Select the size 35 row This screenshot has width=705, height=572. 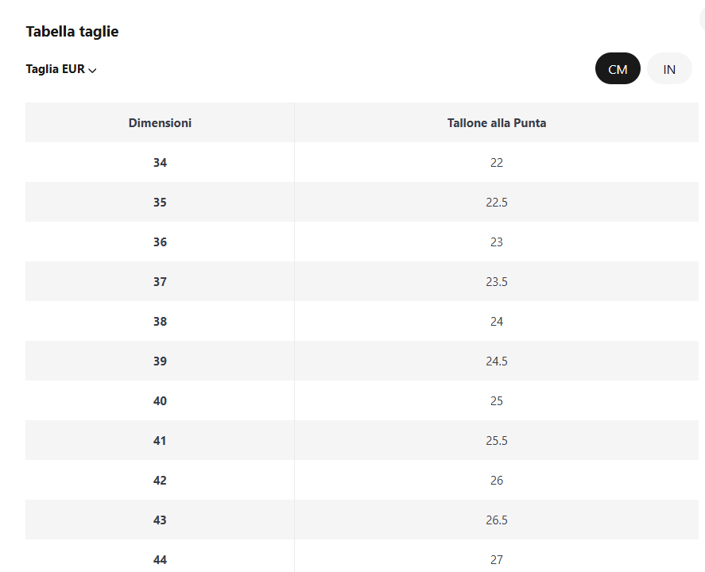coord(362,202)
